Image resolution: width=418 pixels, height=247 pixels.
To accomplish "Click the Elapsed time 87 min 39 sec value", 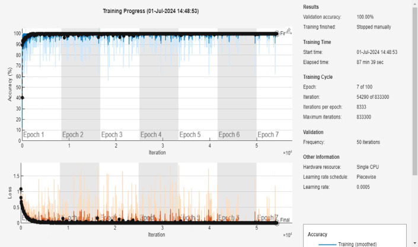I will (370, 62).
